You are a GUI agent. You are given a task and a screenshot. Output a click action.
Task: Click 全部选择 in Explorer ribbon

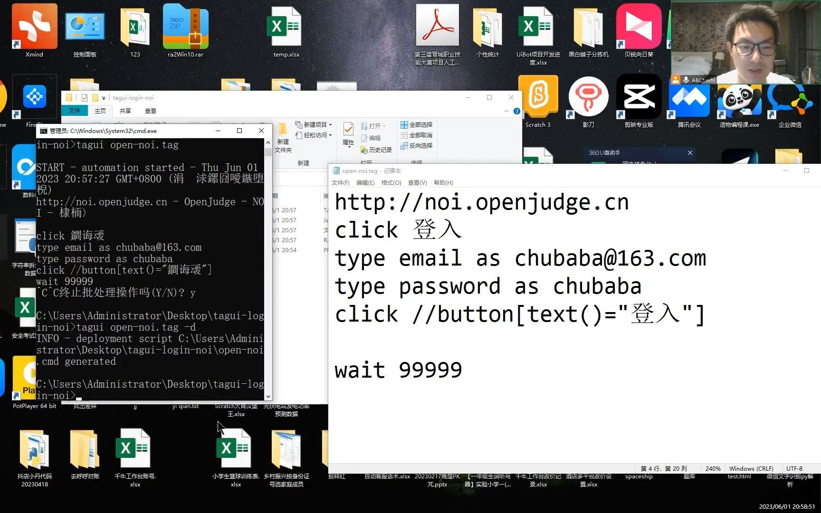pyautogui.click(x=416, y=124)
